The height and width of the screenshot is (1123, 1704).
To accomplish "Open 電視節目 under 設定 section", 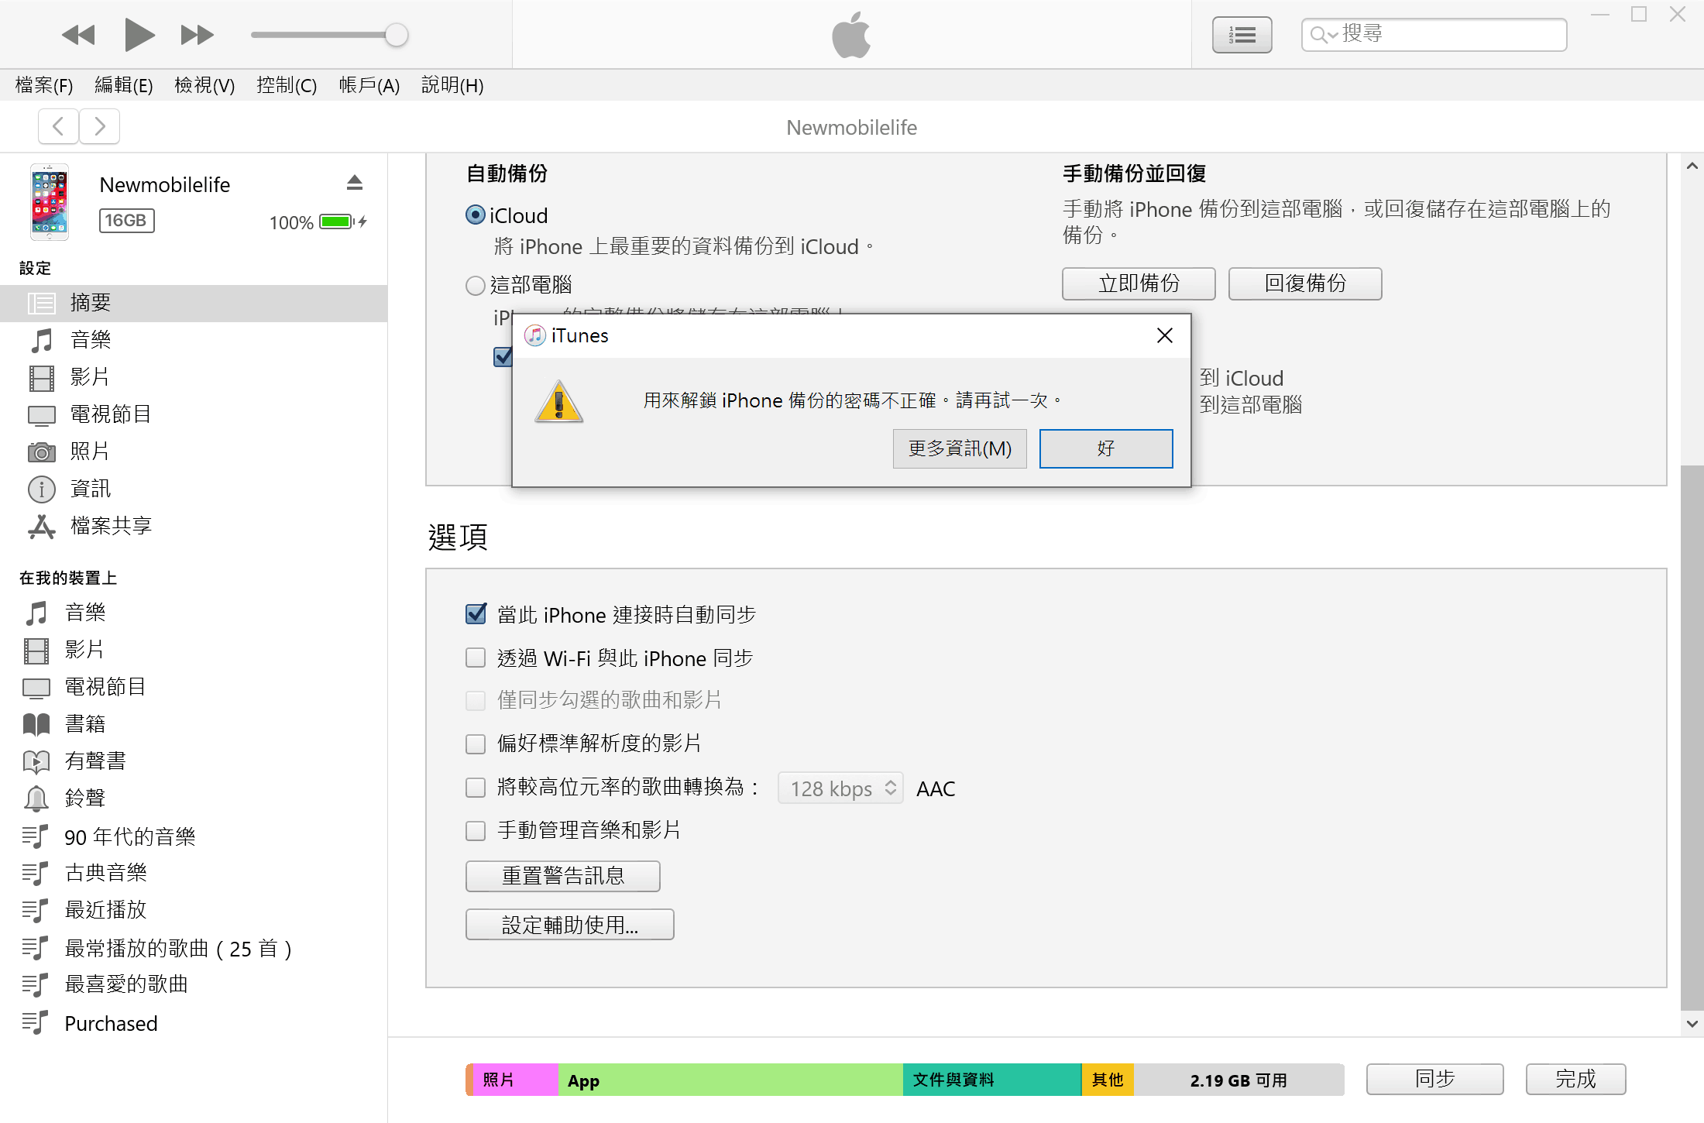I will tap(194, 414).
